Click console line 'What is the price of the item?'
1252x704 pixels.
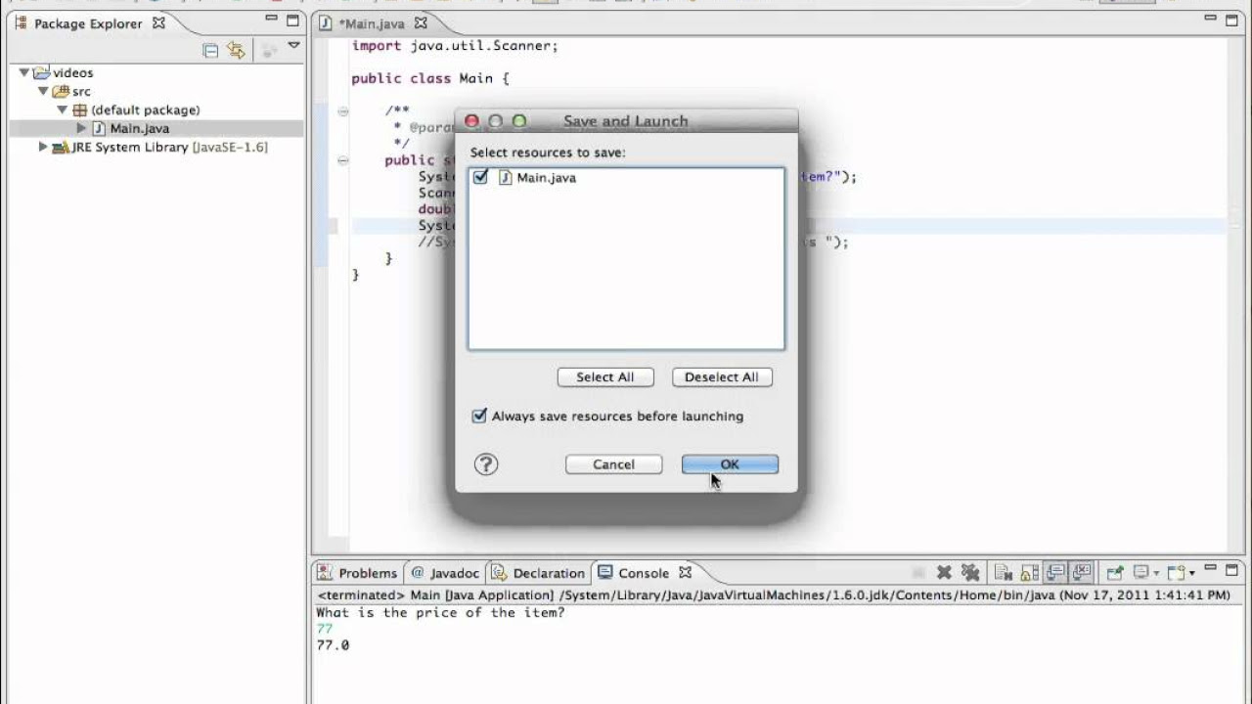coord(440,613)
